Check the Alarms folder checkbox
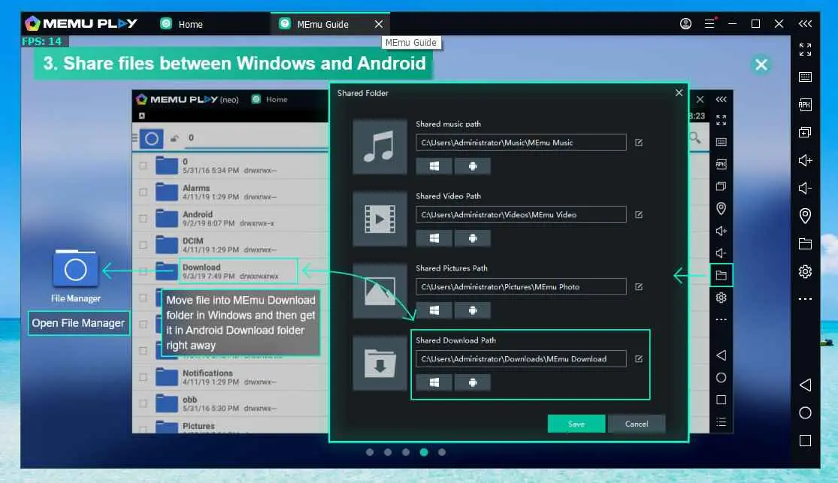 (x=143, y=192)
